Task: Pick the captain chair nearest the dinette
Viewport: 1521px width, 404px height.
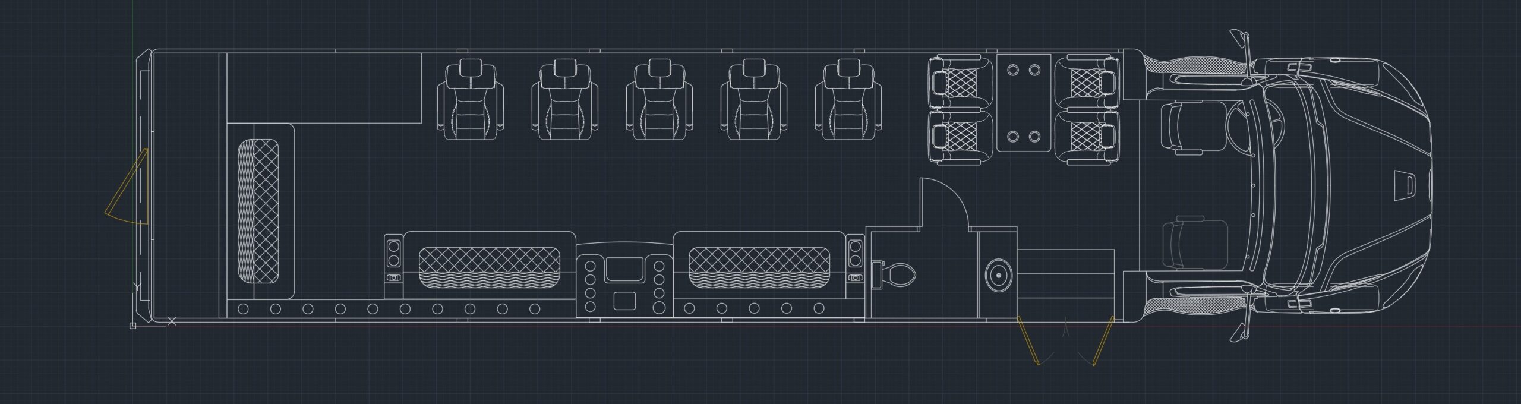Action: (848, 100)
